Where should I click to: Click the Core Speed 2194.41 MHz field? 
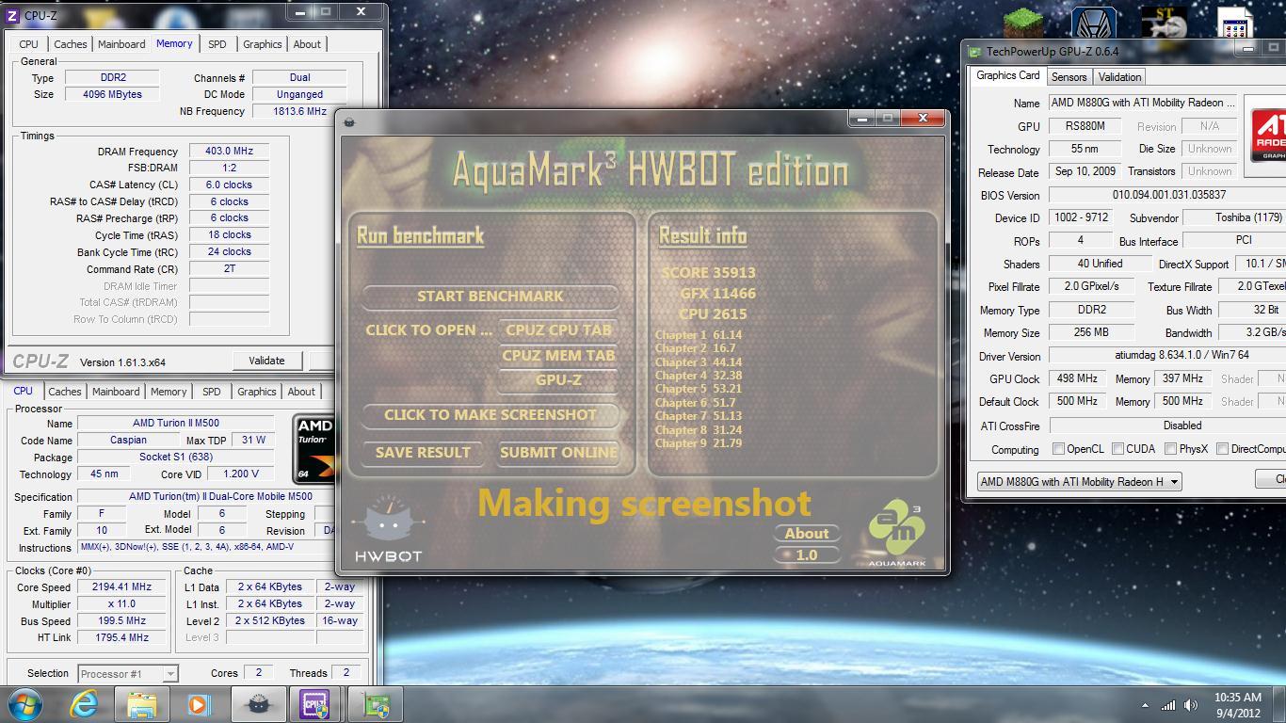(x=121, y=587)
